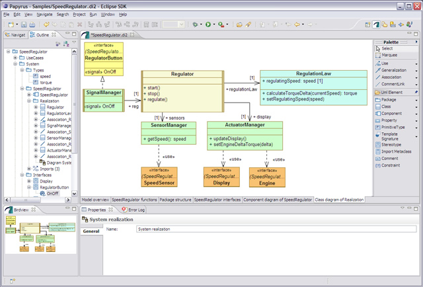The width and height of the screenshot is (423, 287).
Task: Open the Component diagram of SpeedRegulator tab
Action: pyautogui.click(x=277, y=199)
